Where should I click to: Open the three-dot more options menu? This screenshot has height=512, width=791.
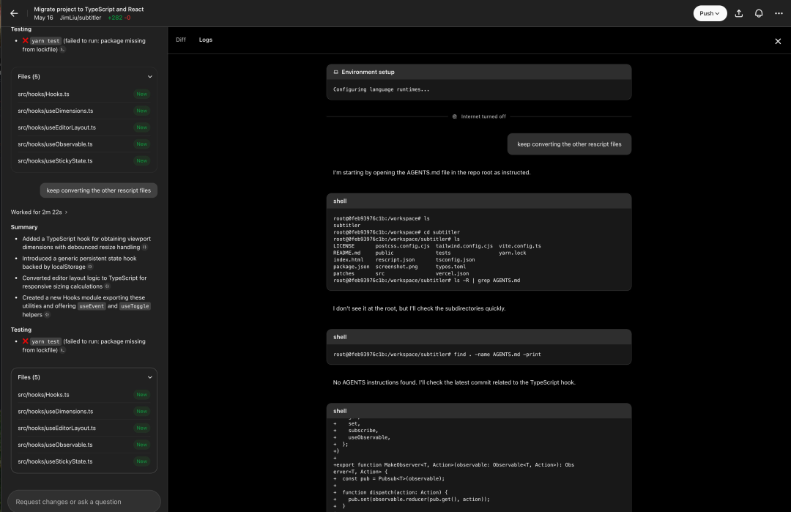(x=779, y=14)
